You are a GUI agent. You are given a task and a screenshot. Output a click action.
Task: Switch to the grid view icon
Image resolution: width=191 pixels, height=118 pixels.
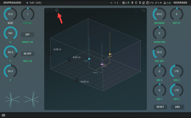[x=47, y=10]
